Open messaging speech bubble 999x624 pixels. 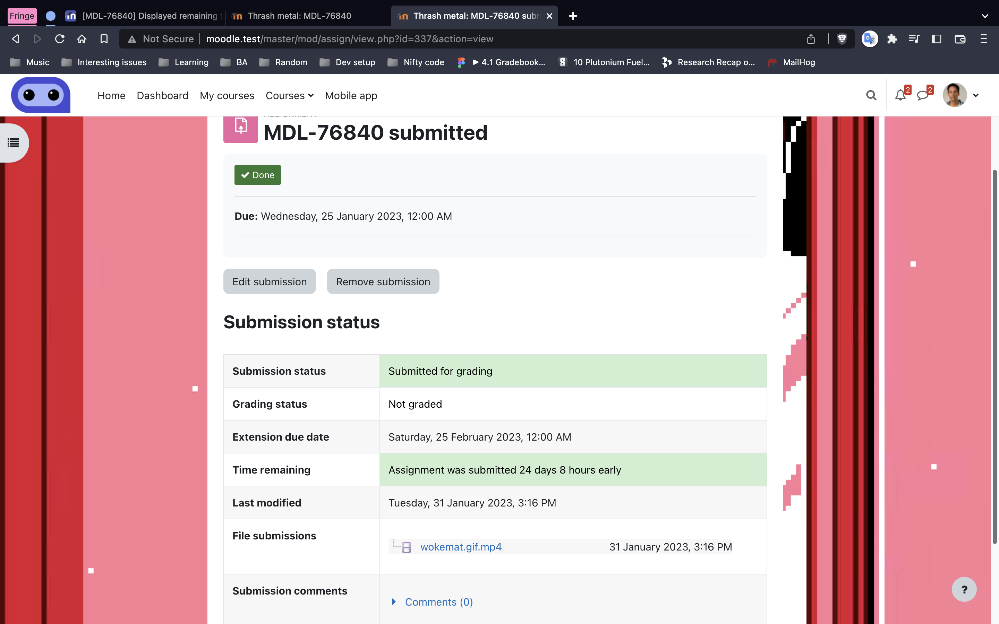(923, 95)
